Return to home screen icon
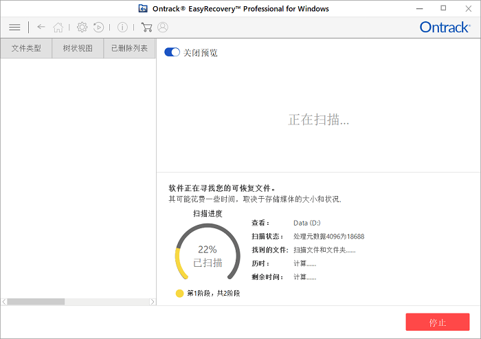481x339 pixels. coord(58,28)
